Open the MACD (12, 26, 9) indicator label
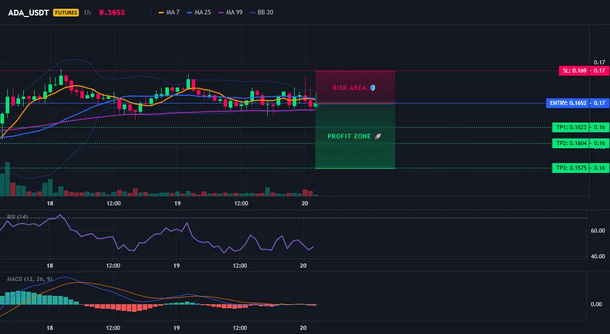Image resolution: width=610 pixels, height=334 pixels. (29, 279)
